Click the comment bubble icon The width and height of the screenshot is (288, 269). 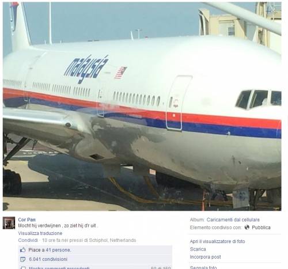[23, 268]
